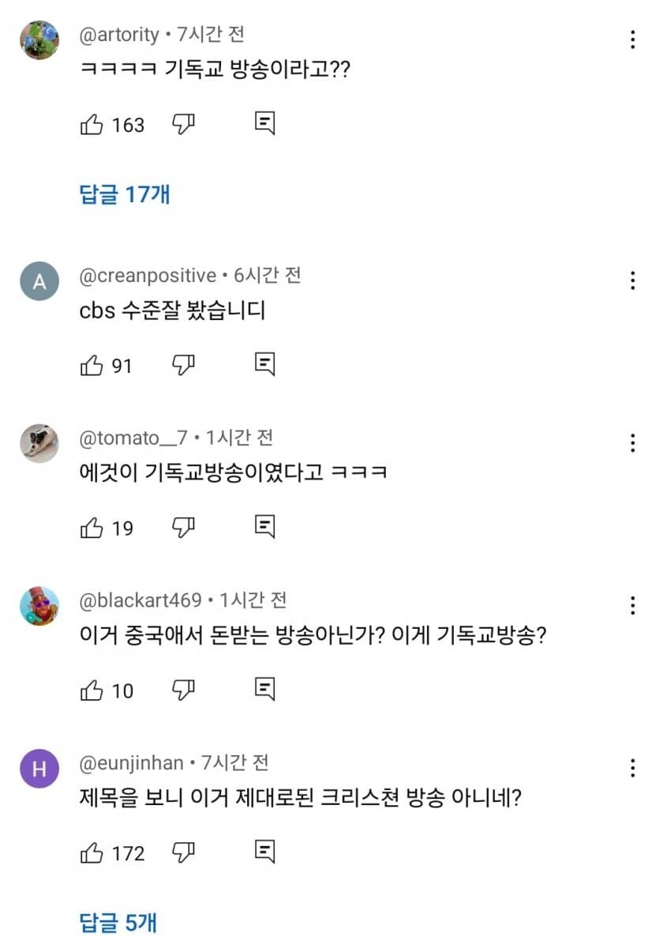Open the three-dot menu for @eunjinhan
Screen dimensions: 671x952
tap(632, 768)
